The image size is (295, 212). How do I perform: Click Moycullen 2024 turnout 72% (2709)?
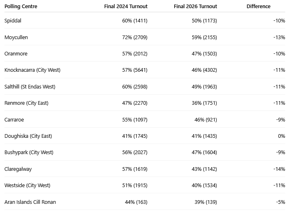(x=135, y=37)
